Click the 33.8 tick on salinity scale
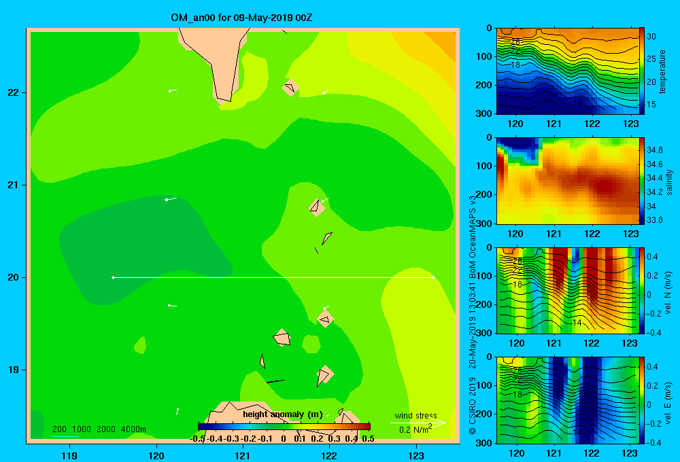 coord(654,220)
